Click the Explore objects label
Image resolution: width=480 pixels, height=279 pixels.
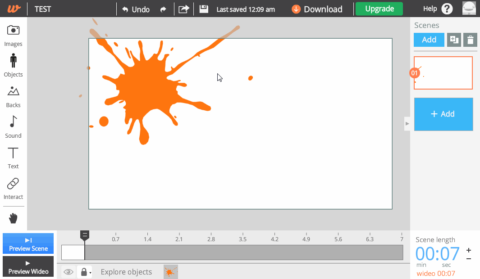126,272
